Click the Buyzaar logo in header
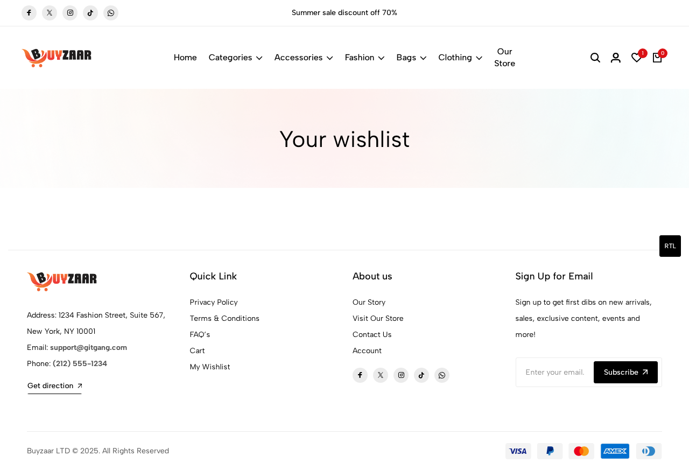 coord(57,58)
